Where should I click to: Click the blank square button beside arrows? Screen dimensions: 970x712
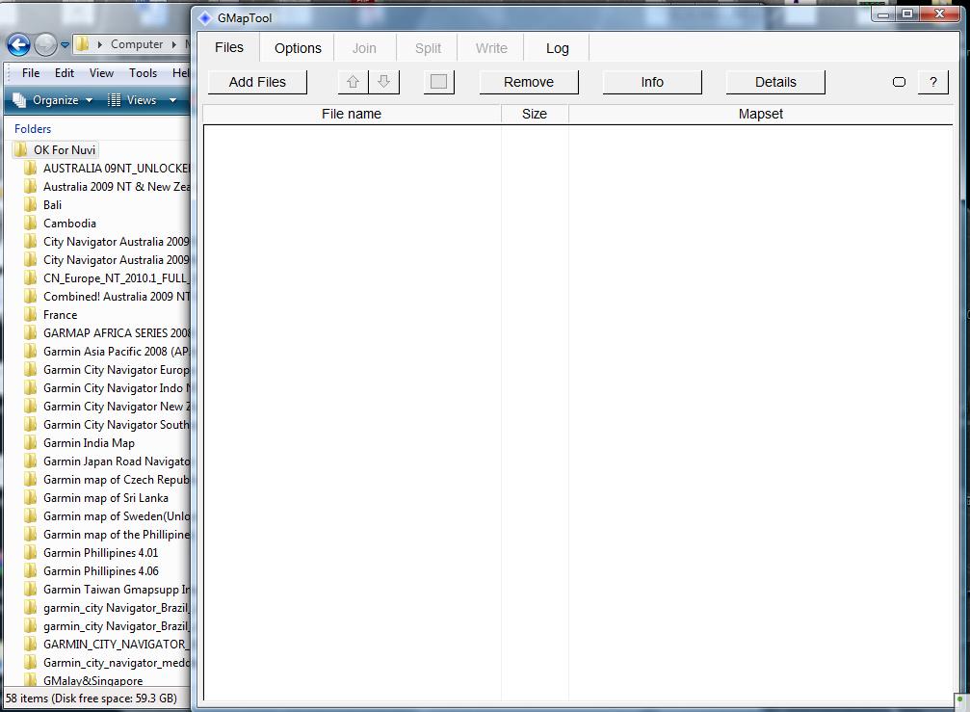pos(438,82)
